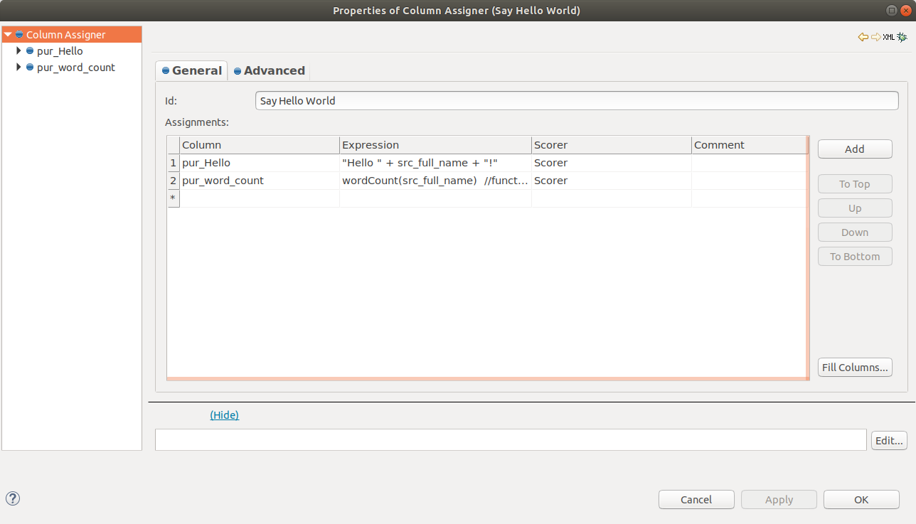Screen dimensions: 916x524
Task: Expand the pur_word_count tree node
Action: pos(18,67)
